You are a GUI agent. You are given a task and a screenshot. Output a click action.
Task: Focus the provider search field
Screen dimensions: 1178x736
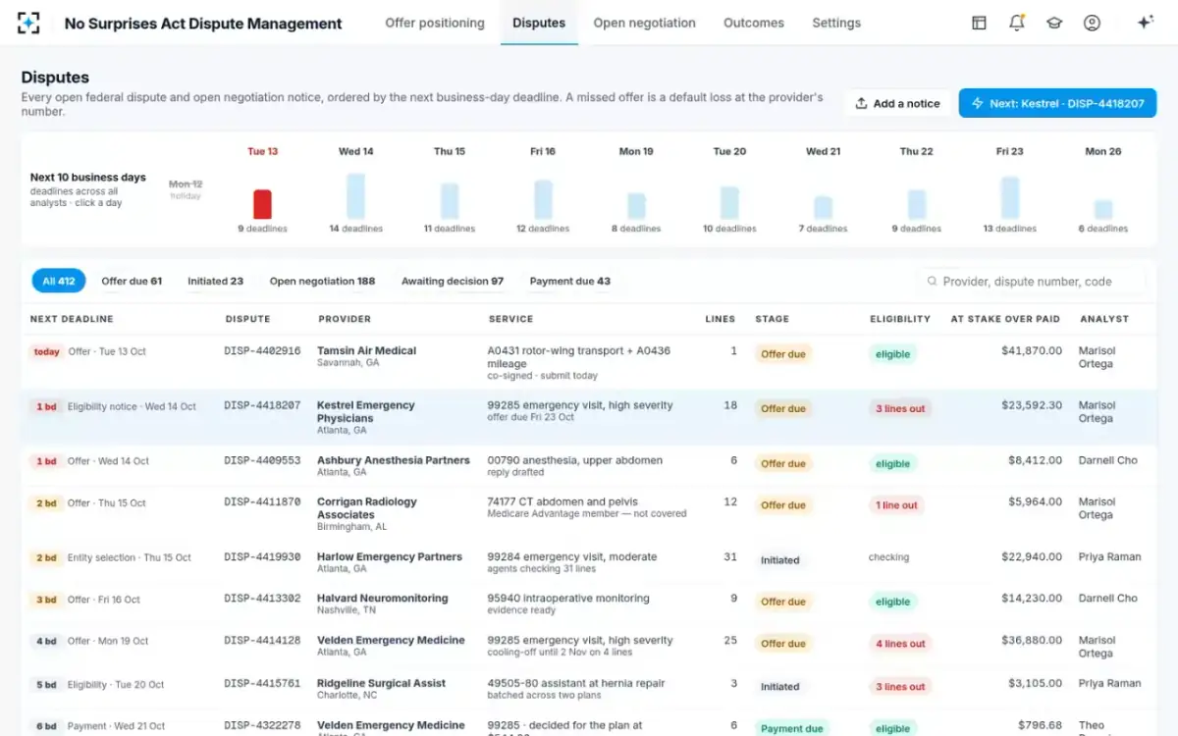point(1033,282)
